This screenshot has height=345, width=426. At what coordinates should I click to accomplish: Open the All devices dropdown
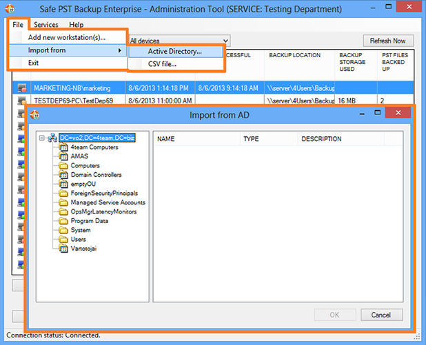(179, 41)
